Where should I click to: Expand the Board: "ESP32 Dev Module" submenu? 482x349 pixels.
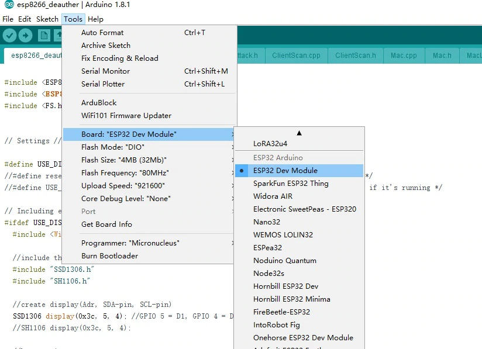[x=149, y=134]
